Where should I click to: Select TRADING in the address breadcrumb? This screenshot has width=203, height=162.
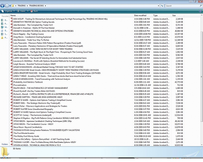(21, 6)
